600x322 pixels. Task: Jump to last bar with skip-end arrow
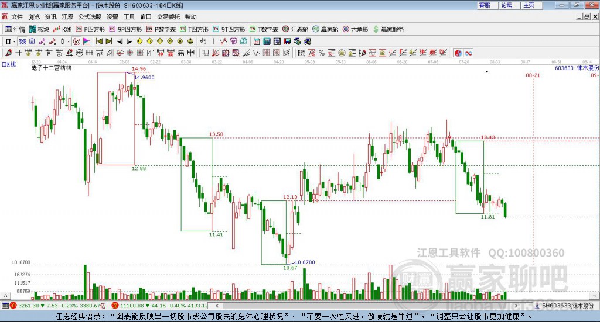(109, 41)
